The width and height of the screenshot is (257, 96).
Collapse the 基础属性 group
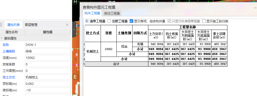[x=2, y=38]
